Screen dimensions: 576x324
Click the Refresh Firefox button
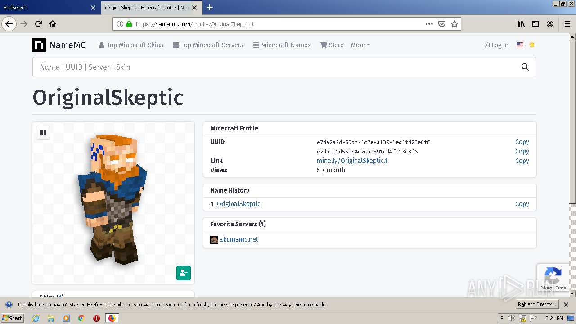(x=537, y=304)
